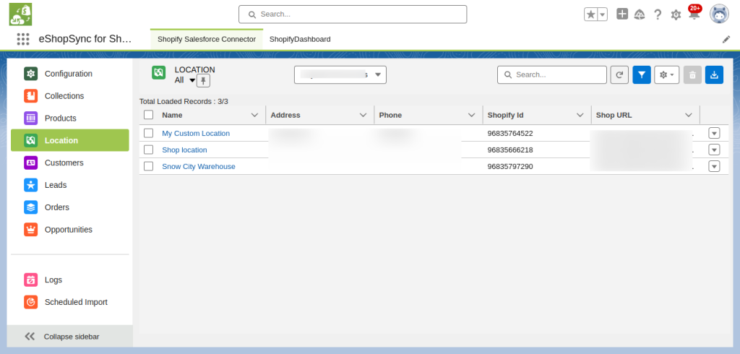Image resolution: width=740 pixels, height=354 pixels.
Task: Expand the favorites list dropdown arrow
Action: coord(603,14)
